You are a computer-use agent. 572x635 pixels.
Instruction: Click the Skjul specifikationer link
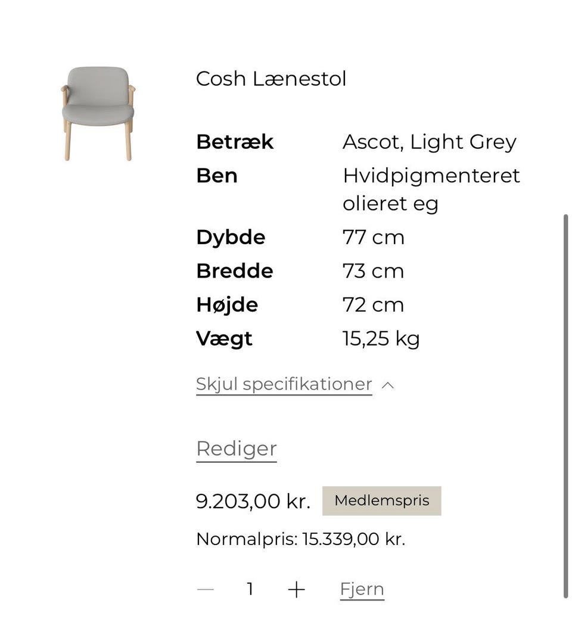click(284, 384)
